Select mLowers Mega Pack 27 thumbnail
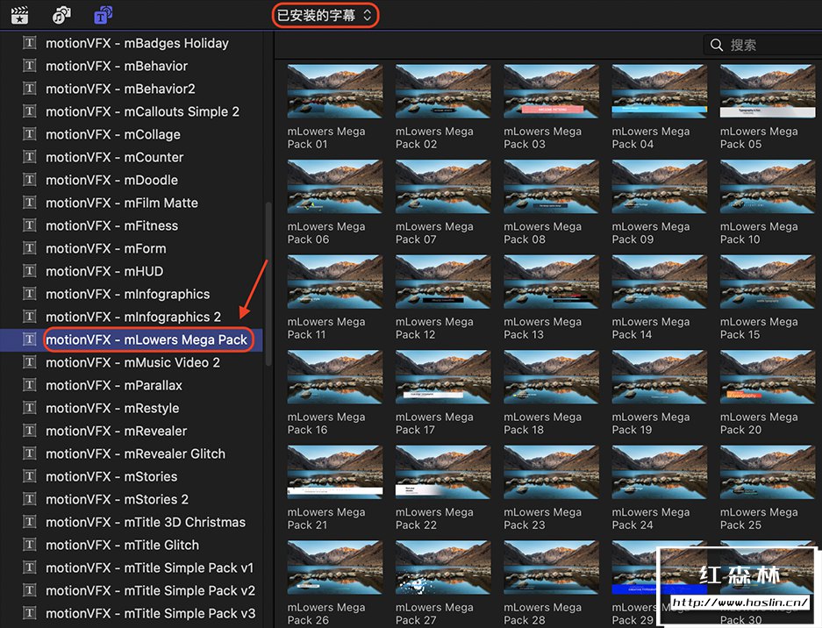 pyautogui.click(x=443, y=567)
